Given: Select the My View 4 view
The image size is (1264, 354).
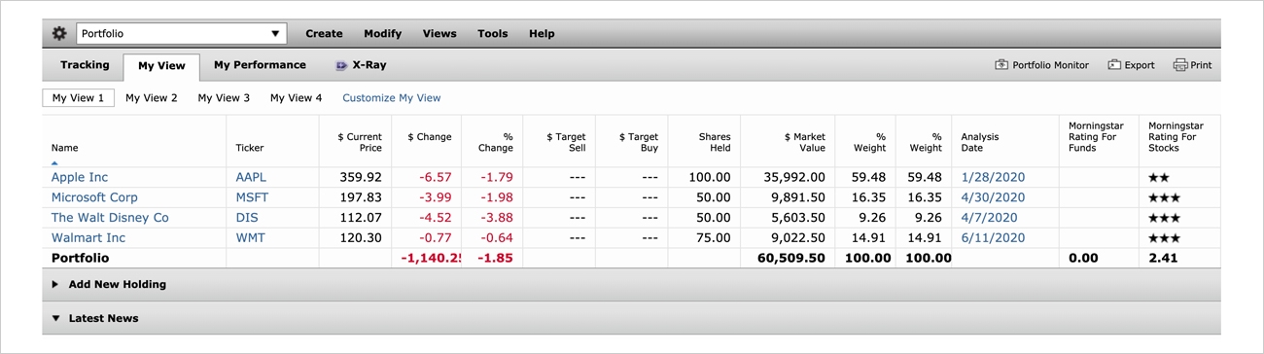Looking at the screenshot, I should [x=296, y=98].
